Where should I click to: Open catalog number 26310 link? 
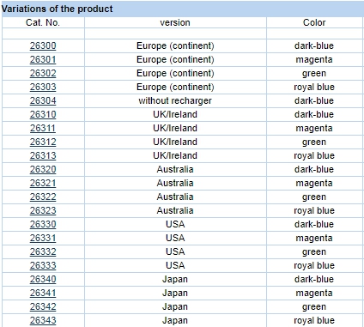pyautogui.click(x=43, y=114)
